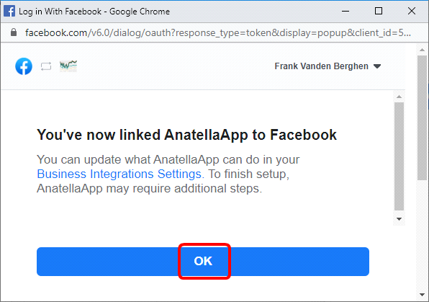
Task: Click the inner dialog scrollbar down arrow
Action: (x=399, y=219)
